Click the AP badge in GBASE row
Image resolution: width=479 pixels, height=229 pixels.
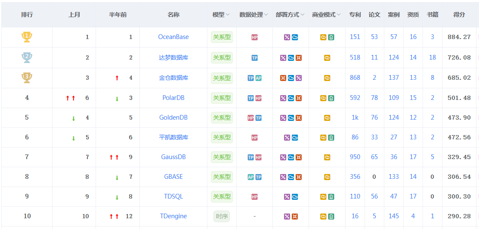[x=251, y=177]
